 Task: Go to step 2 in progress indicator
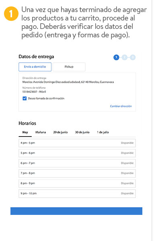(x=125, y=57)
